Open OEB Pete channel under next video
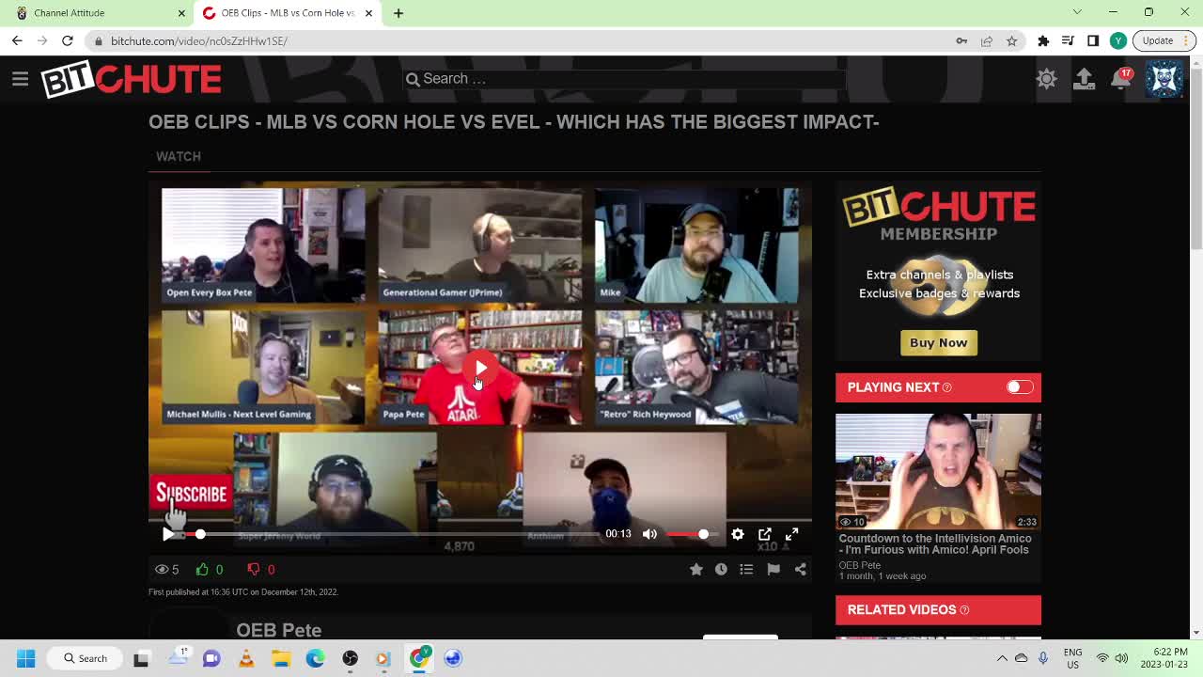Viewport: 1203px width, 677px height. tap(859, 565)
